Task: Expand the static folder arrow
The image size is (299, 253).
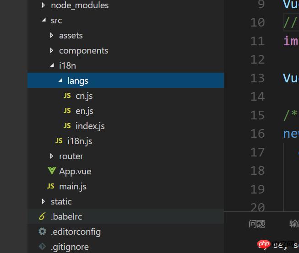Action: [43, 201]
